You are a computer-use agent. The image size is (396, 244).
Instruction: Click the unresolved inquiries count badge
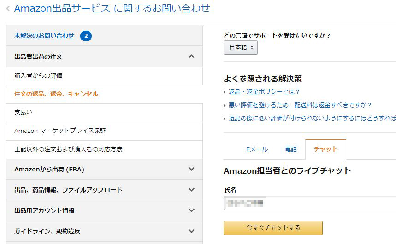86,36
